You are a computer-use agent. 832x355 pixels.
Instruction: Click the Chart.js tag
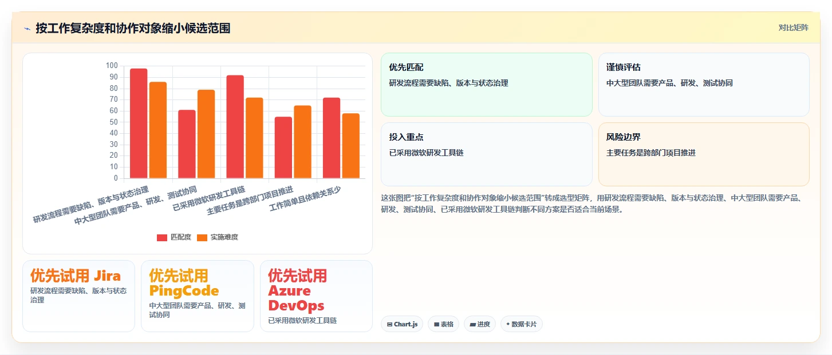point(402,324)
